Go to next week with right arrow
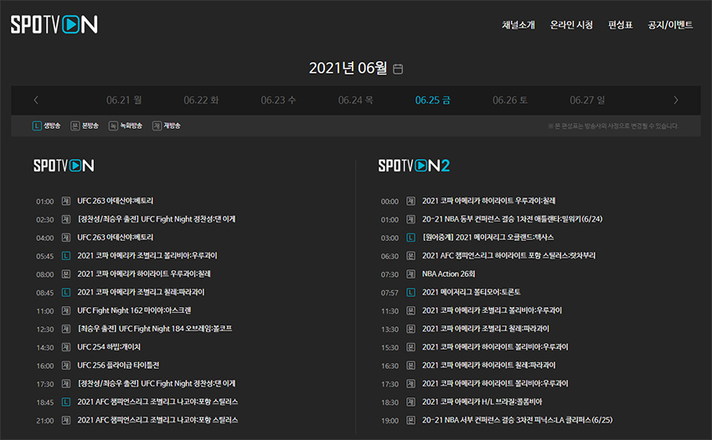Screen dimensions: 712x440 click(676, 100)
